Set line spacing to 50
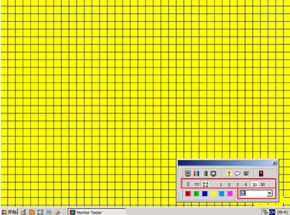290x215 pixels. pyautogui.click(x=262, y=185)
